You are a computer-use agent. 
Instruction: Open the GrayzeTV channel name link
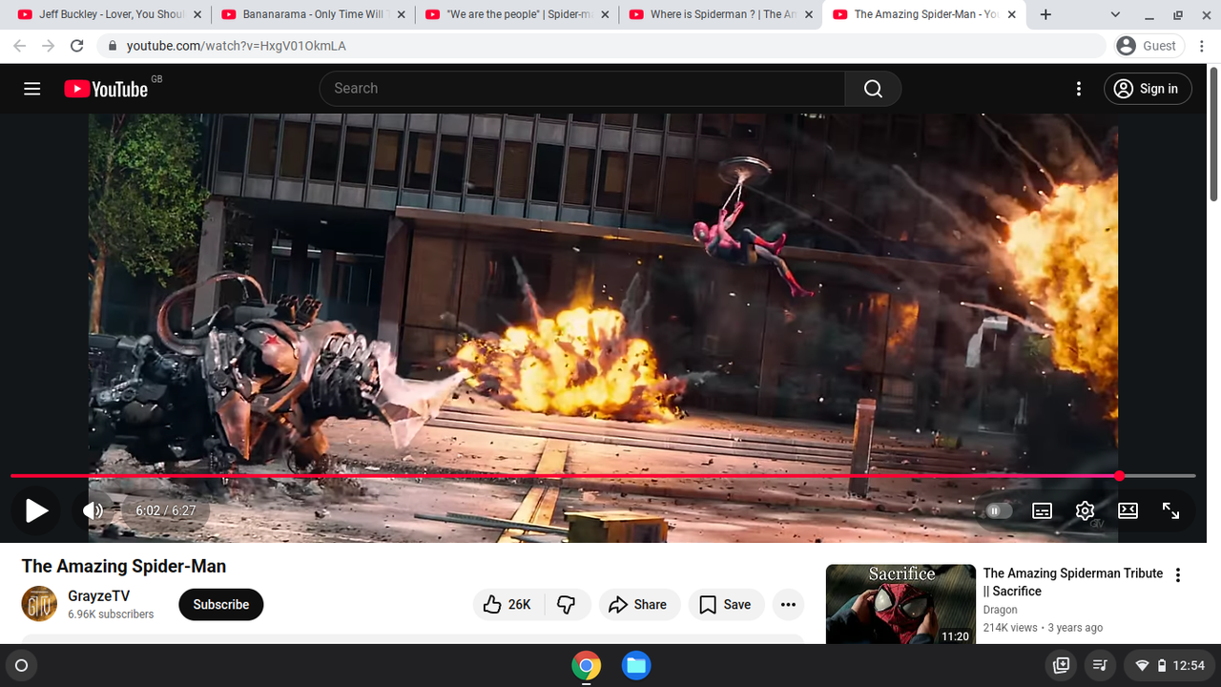point(98,595)
